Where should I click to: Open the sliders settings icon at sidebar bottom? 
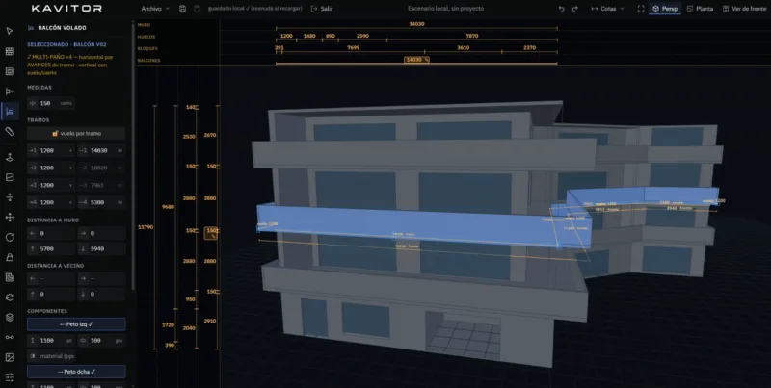(10, 377)
